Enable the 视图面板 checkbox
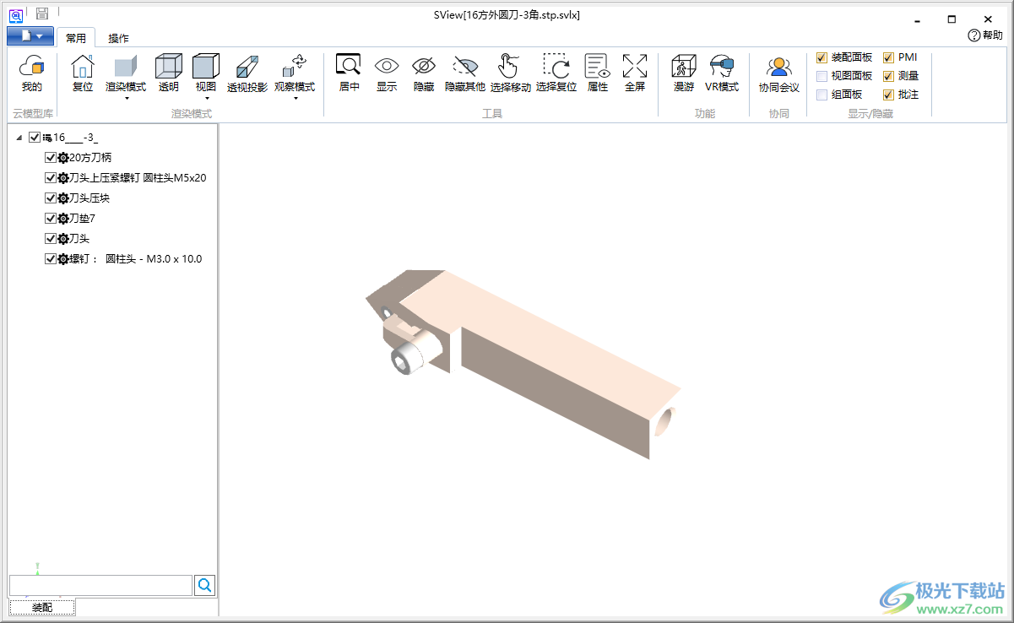 point(822,76)
